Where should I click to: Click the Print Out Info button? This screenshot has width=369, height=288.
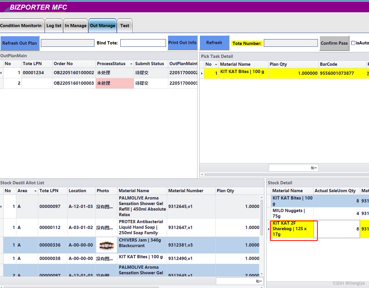182,43
